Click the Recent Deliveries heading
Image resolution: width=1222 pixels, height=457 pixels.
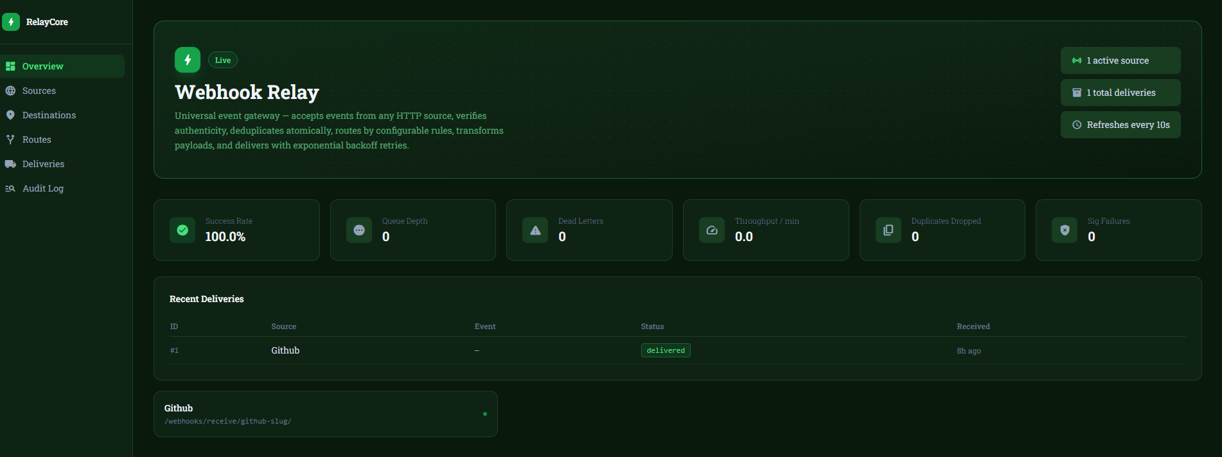(207, 299)
